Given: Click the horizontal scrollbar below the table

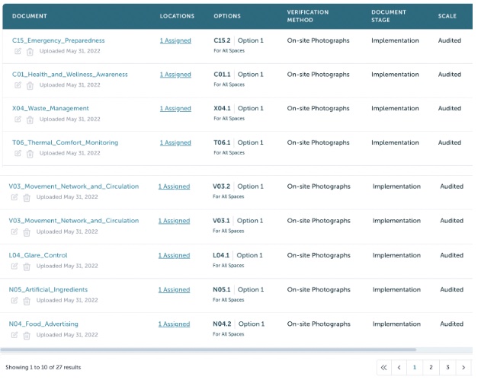Looking at the screenshot, I should [x=208, y=349].
